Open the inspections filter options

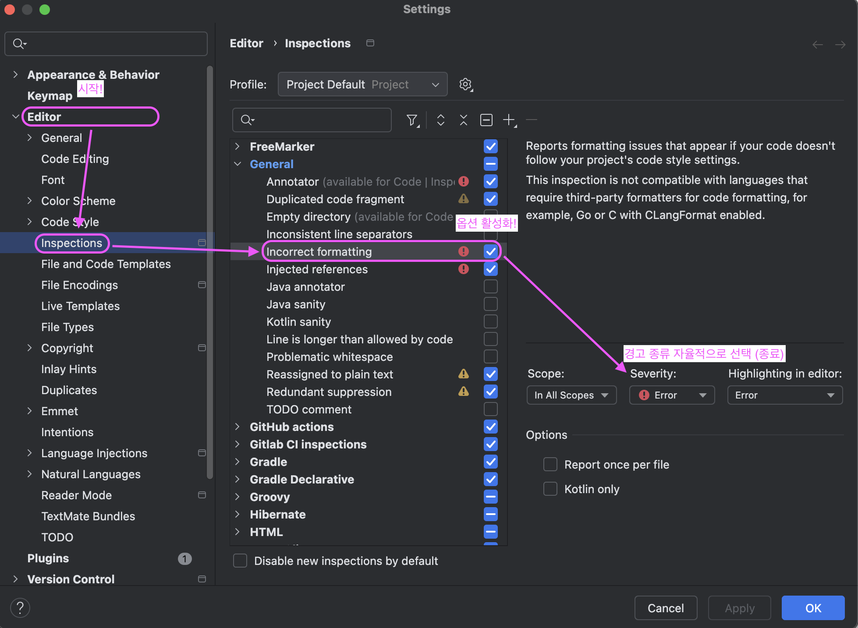point(412,120)
